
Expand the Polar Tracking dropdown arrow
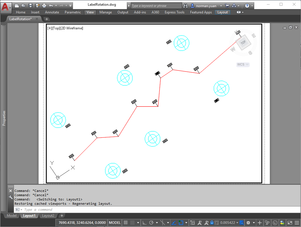pos(157,222)
